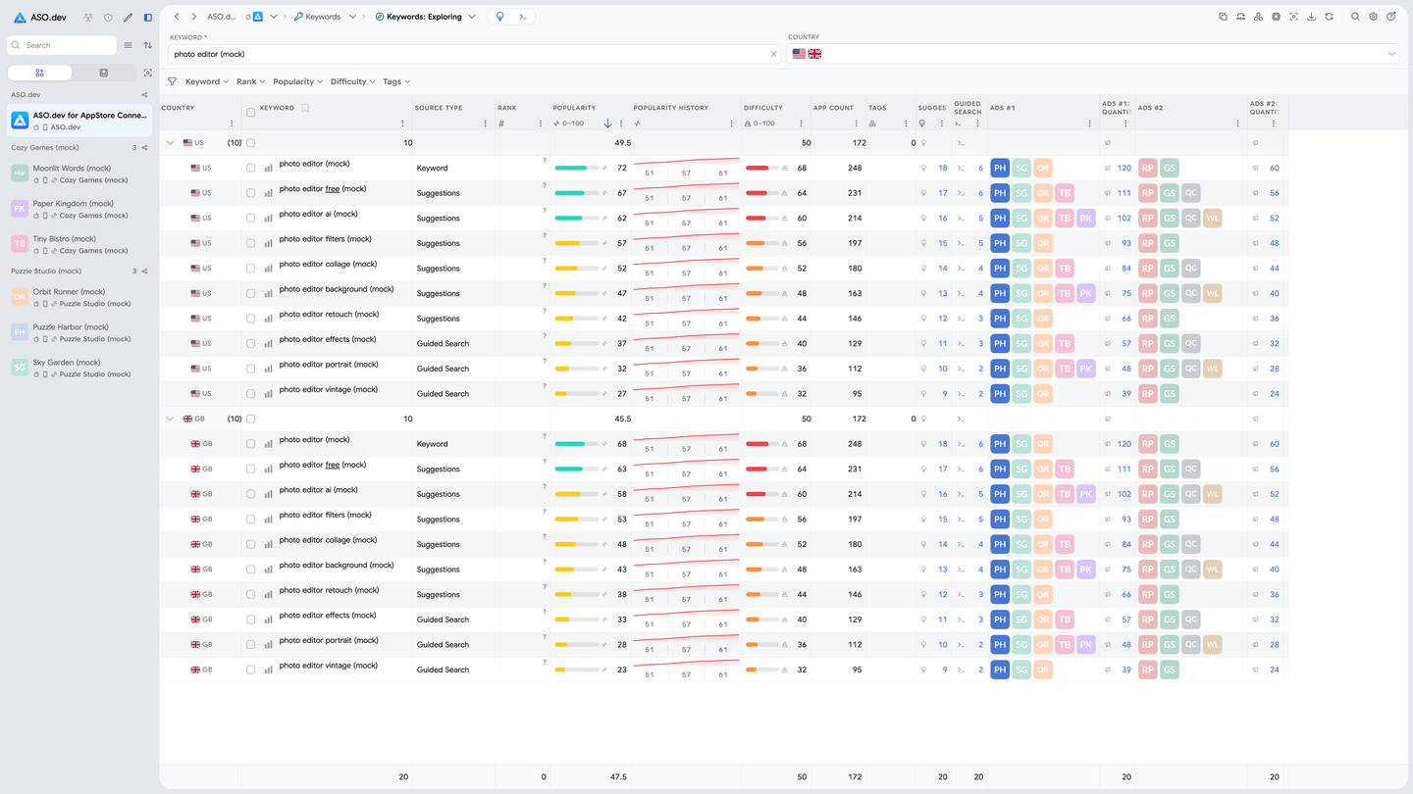The height and width of the screenshot is (794, 1413).
Task: Click the lightbulb suggestions icon beside Keywords: Exploring
Action: click(x=499, y=17)
